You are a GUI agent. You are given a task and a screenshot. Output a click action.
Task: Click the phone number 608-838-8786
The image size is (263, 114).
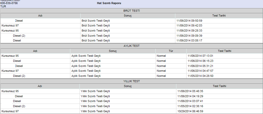click(x=9, y=3)
